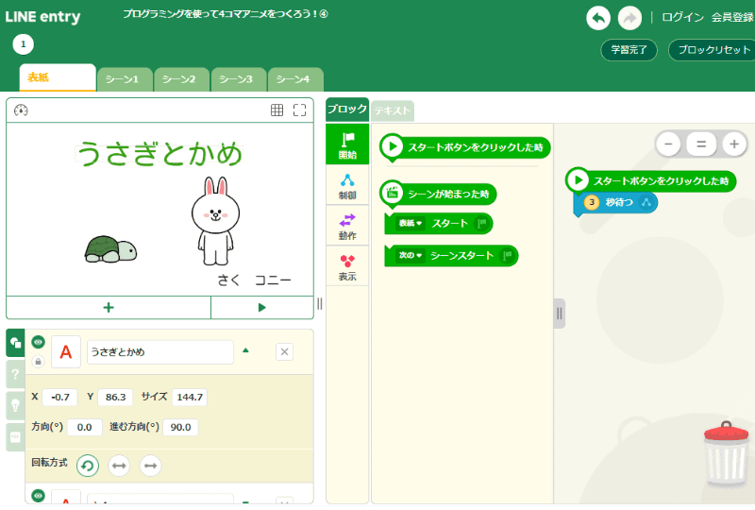Screen dimensions: 755x510
Task: Select no-rotation mode
Action: click(150, 466)
